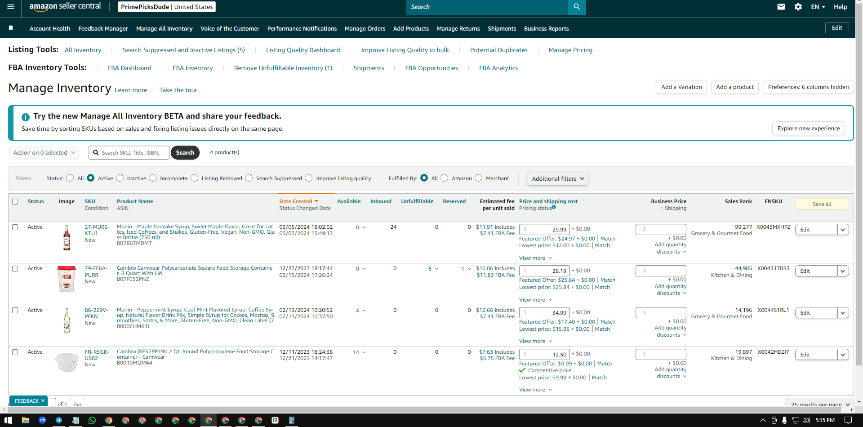Click the search magnifier button in header

pyautogui.click(x=577, y=7)
